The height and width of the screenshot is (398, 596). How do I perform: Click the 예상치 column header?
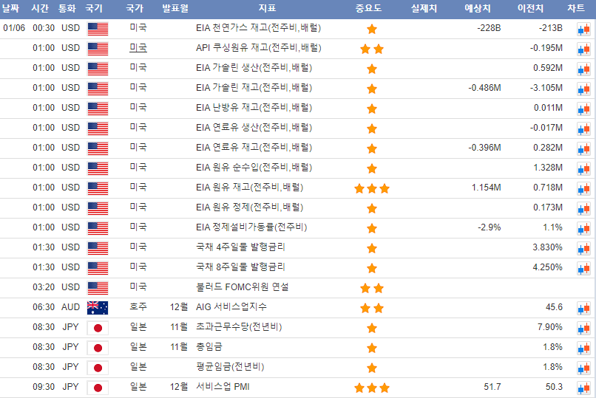coord(477,9)
